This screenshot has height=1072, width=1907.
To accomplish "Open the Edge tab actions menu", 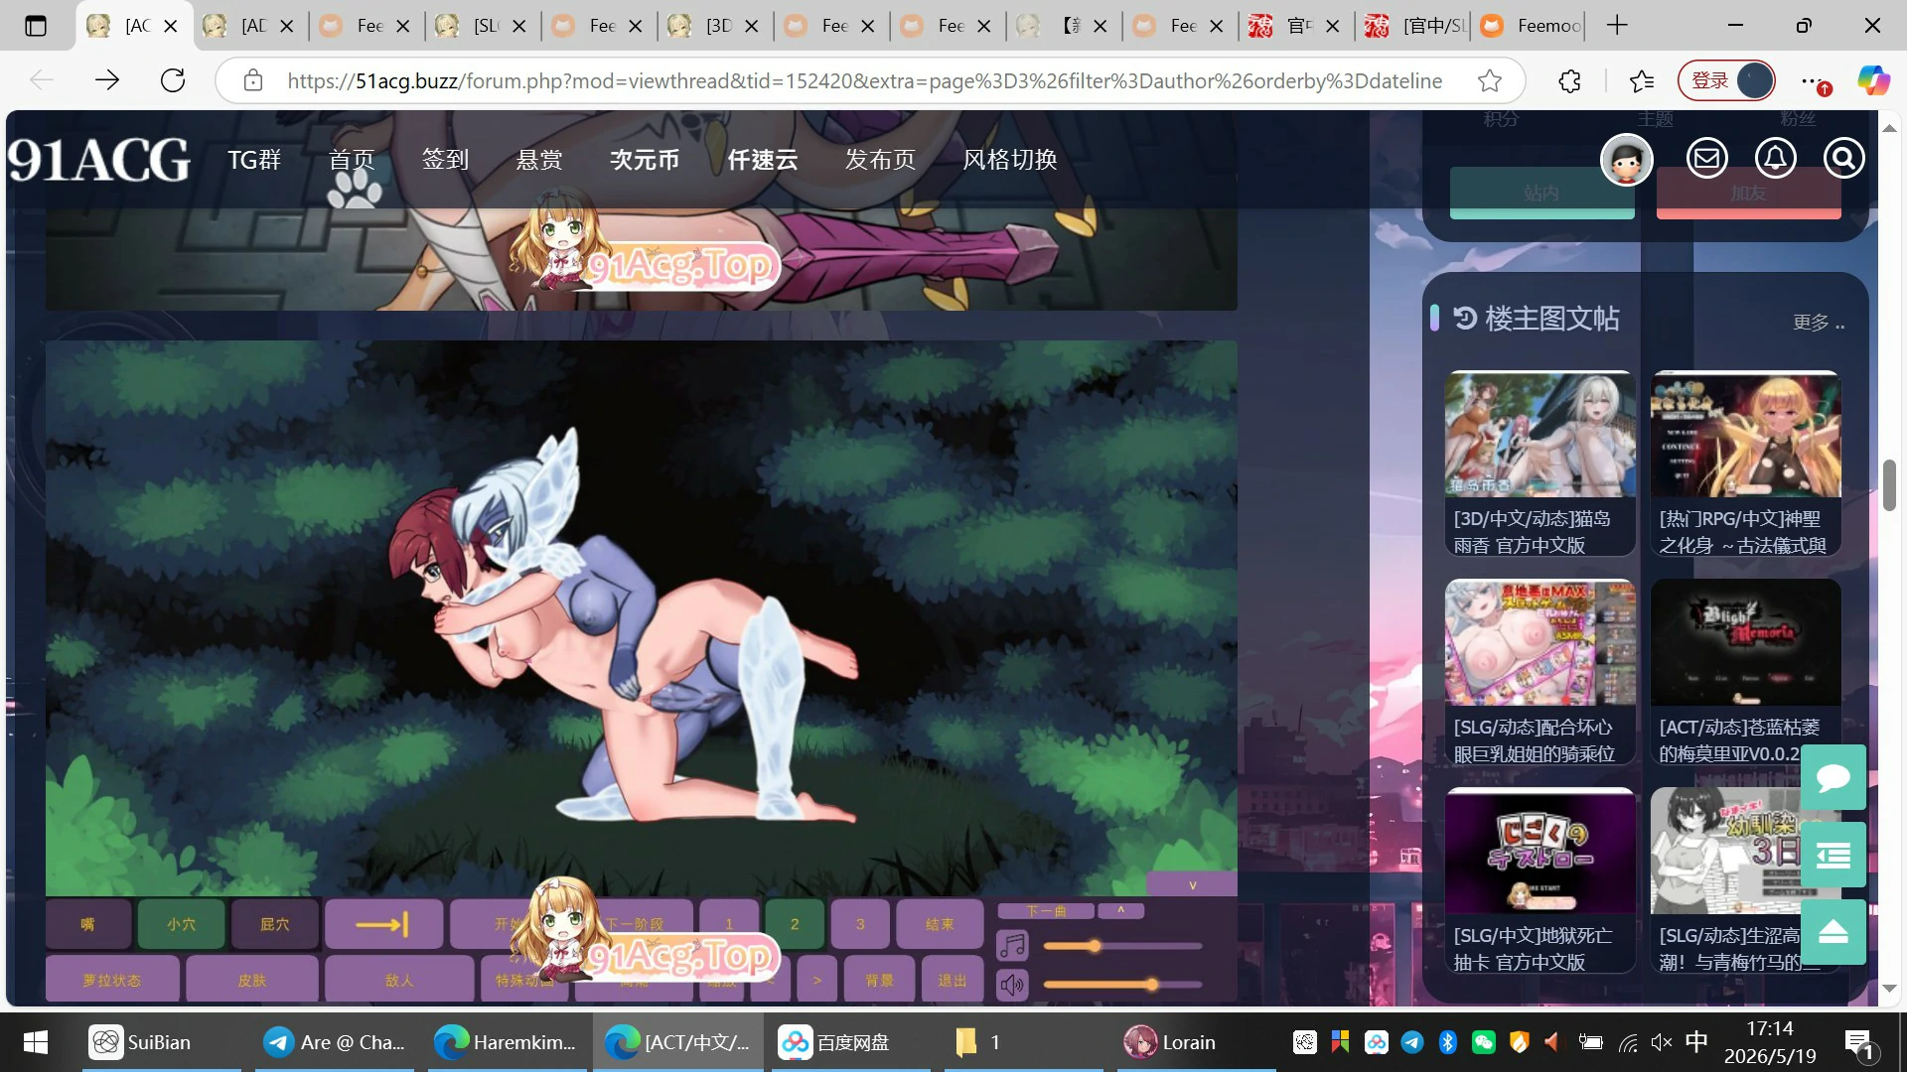I will [x=36, y=26].
